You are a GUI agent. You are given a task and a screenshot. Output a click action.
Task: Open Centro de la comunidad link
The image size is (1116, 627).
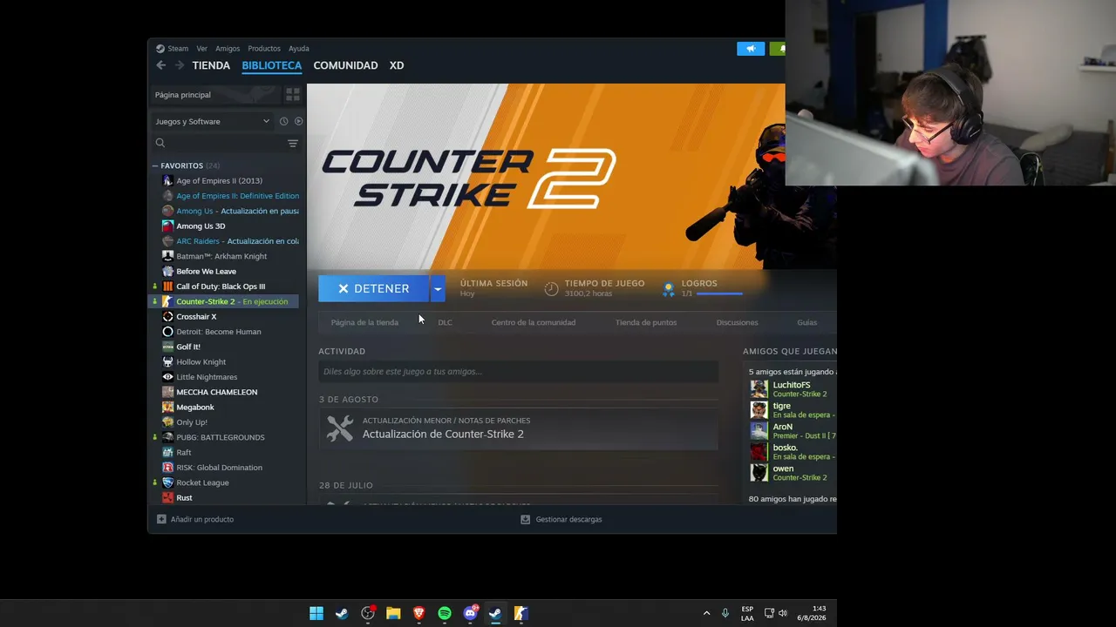coord(534,322)
